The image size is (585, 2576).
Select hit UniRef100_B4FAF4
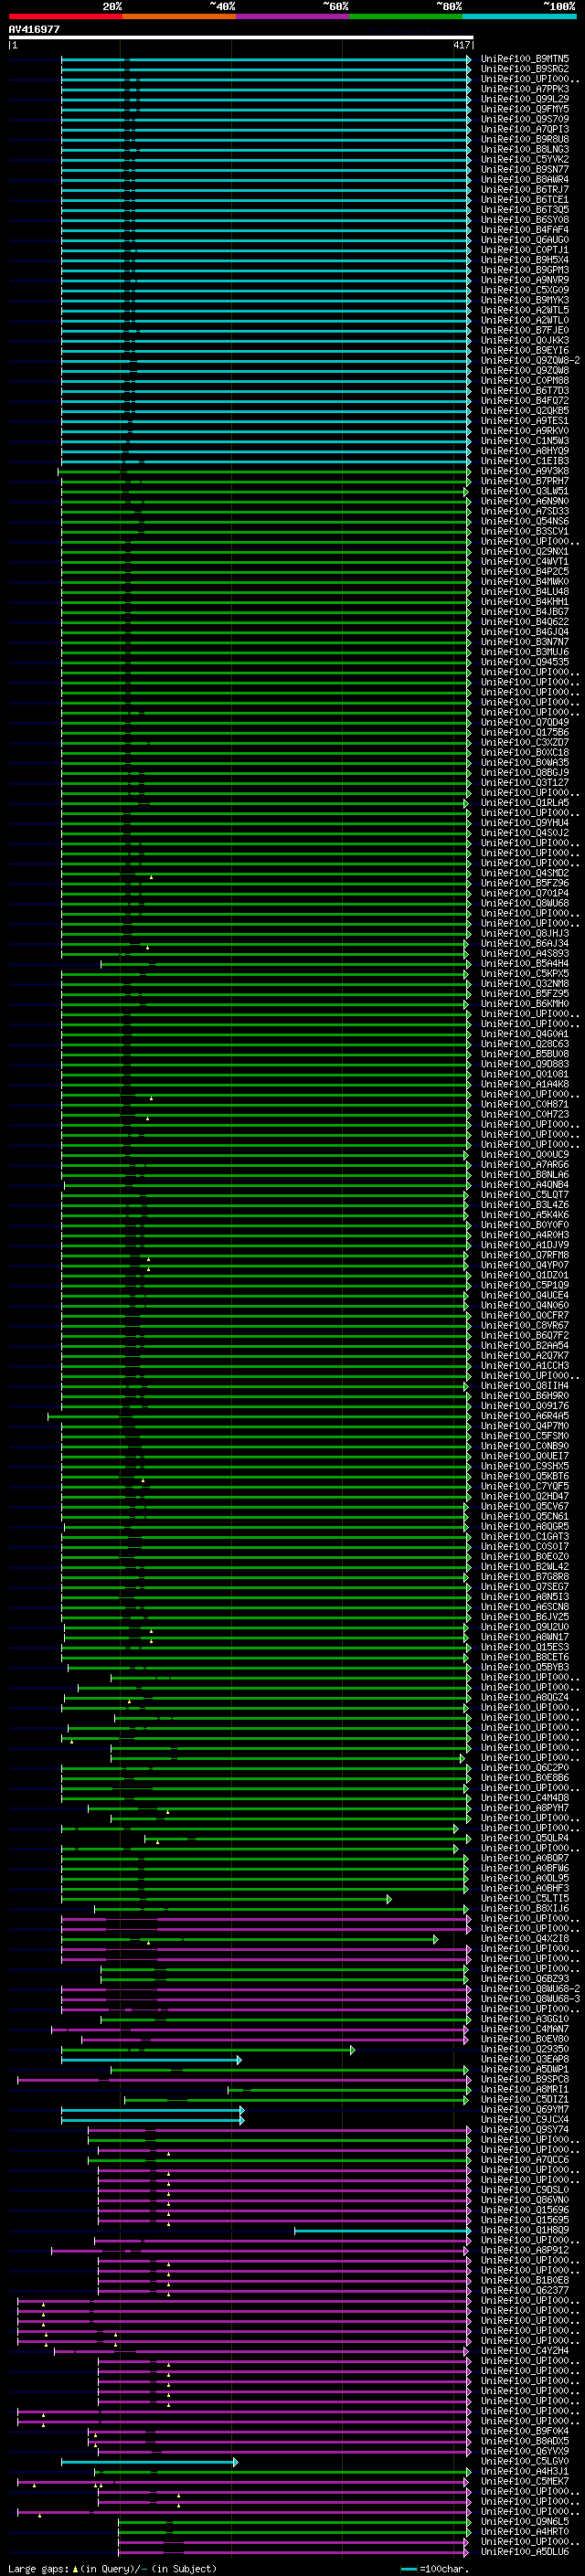(525, 230)
